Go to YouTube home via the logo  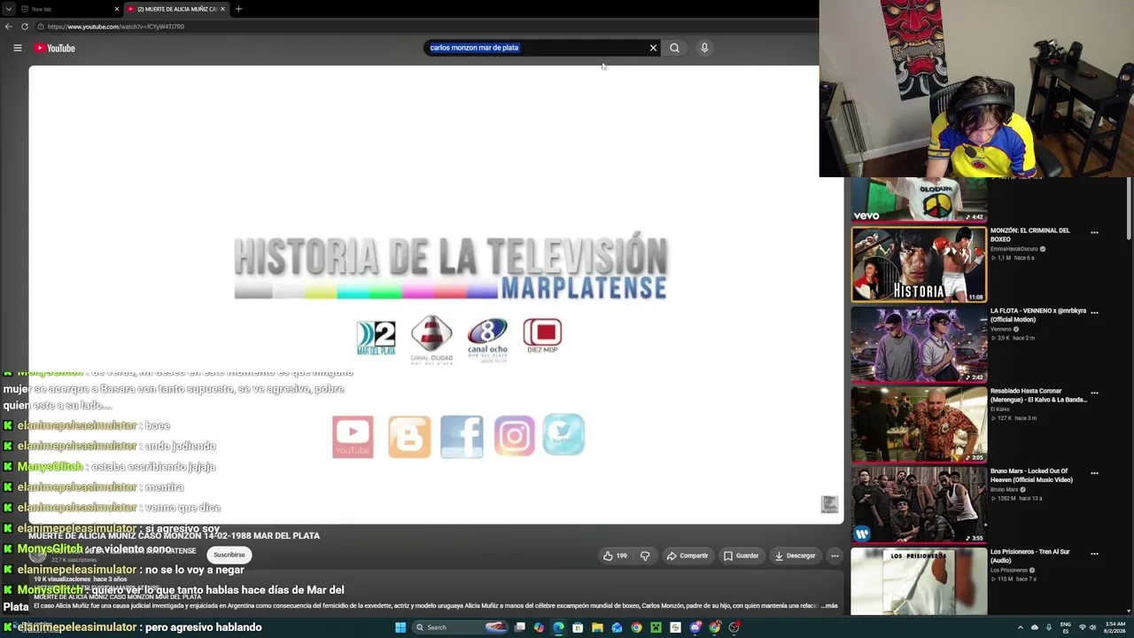pos(55,48)
